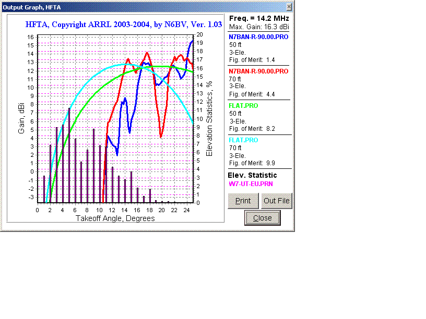Select the red N7BAN-R-90.00.PRO legend entry
This screenshot has width=426, height=319.
[258, 71]
